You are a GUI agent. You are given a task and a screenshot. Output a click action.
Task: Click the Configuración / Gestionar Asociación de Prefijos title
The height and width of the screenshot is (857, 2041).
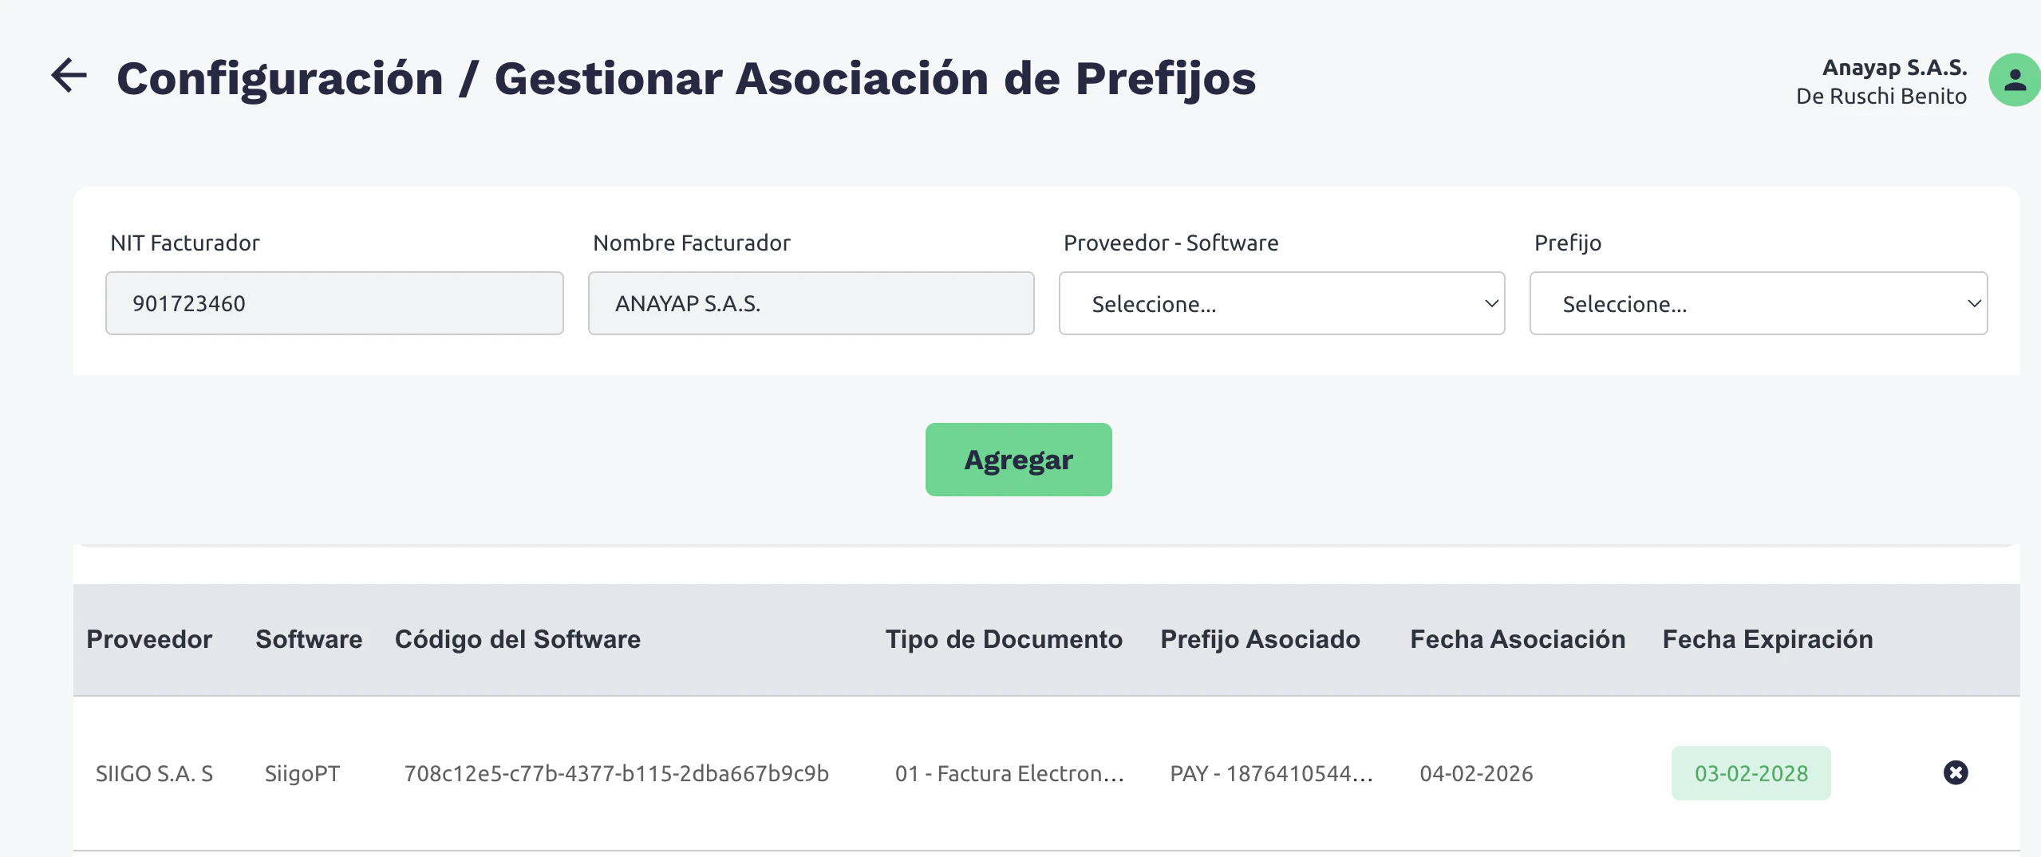[686, 78]
